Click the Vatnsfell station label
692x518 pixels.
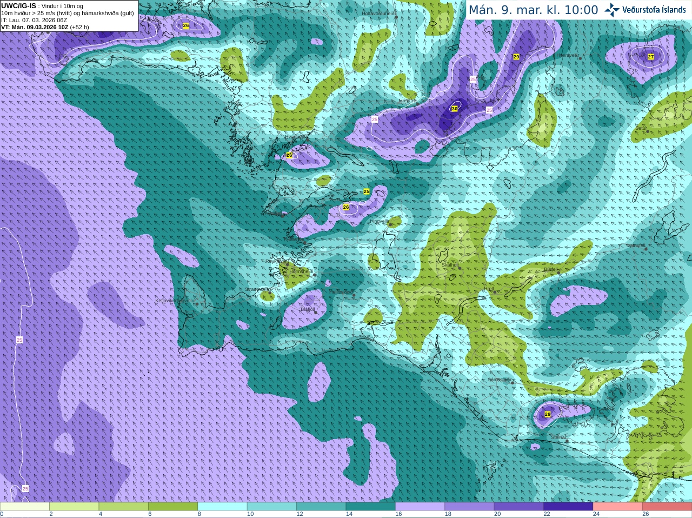[636, 245]
